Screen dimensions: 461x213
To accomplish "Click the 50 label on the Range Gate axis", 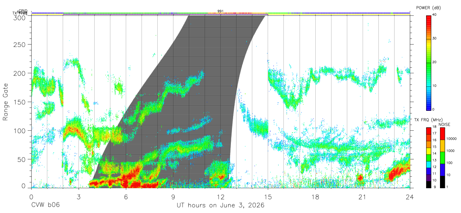I will 22,159.
